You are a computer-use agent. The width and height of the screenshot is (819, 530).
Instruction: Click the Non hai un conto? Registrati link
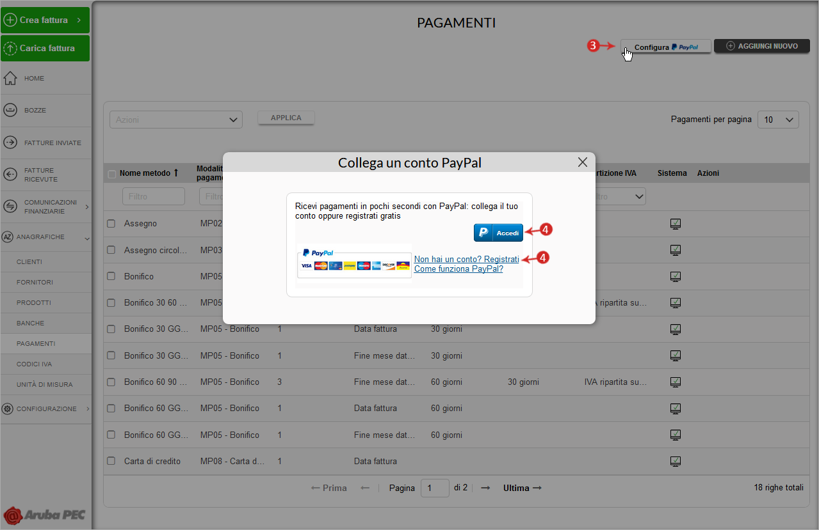tap(467, 260)
